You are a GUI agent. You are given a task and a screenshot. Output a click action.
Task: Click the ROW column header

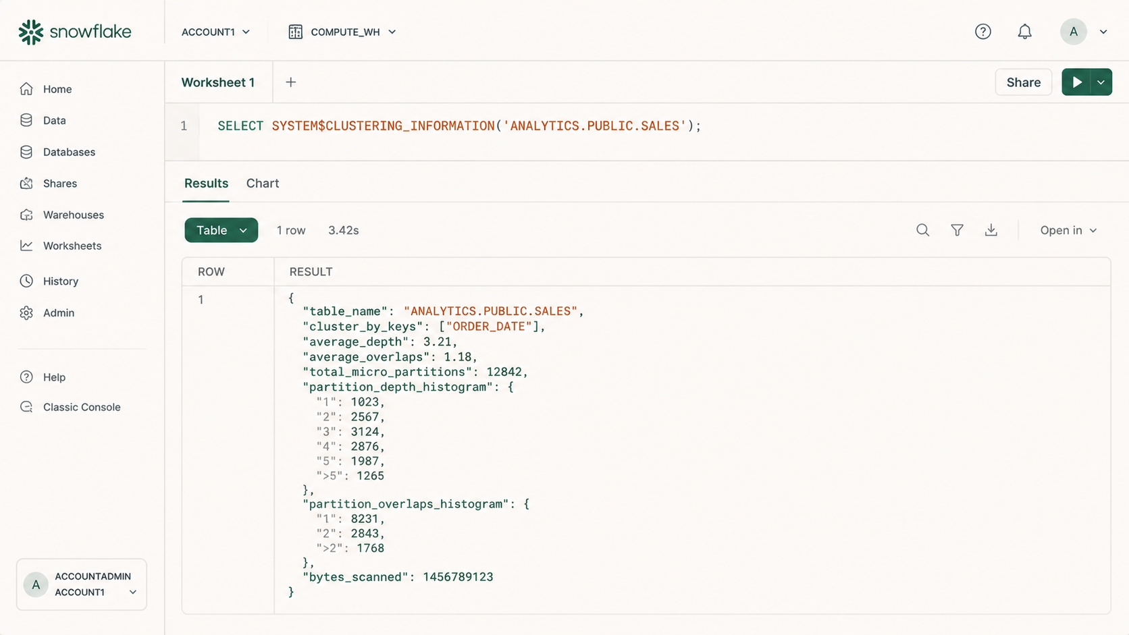coord(211,272)
